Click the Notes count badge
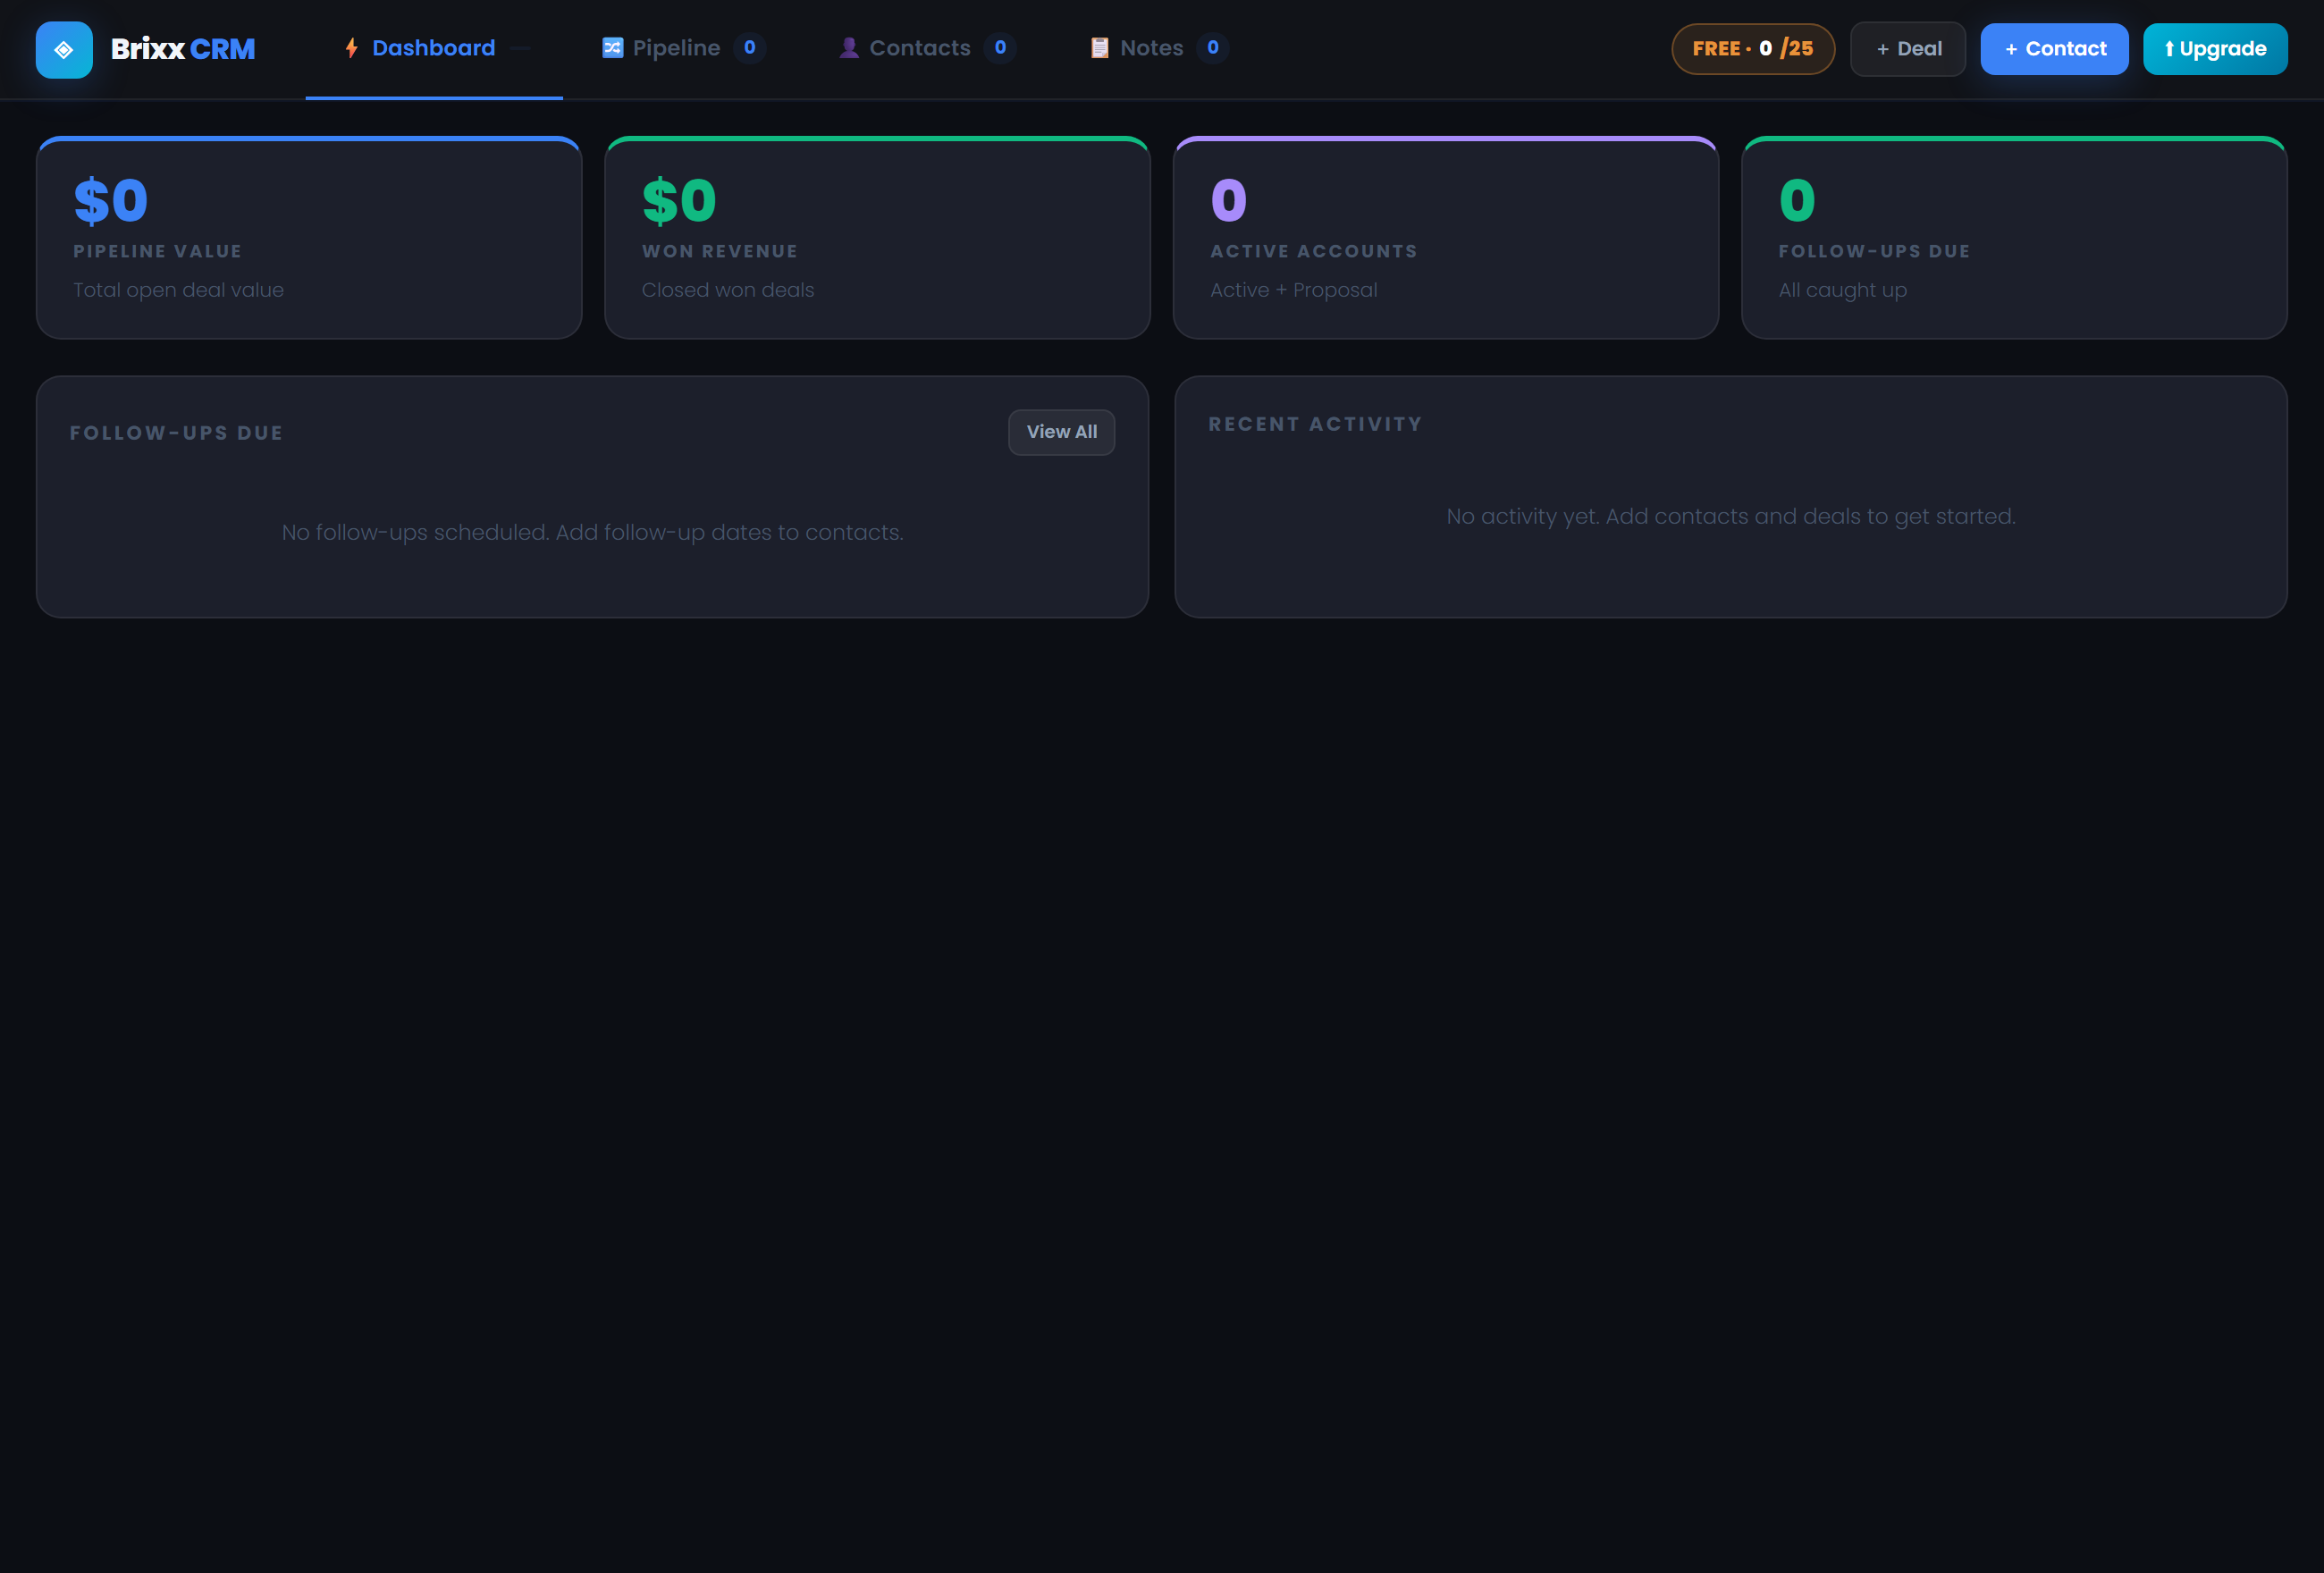Viewport: 2324px width, 1573px height. click(1212, 48)
